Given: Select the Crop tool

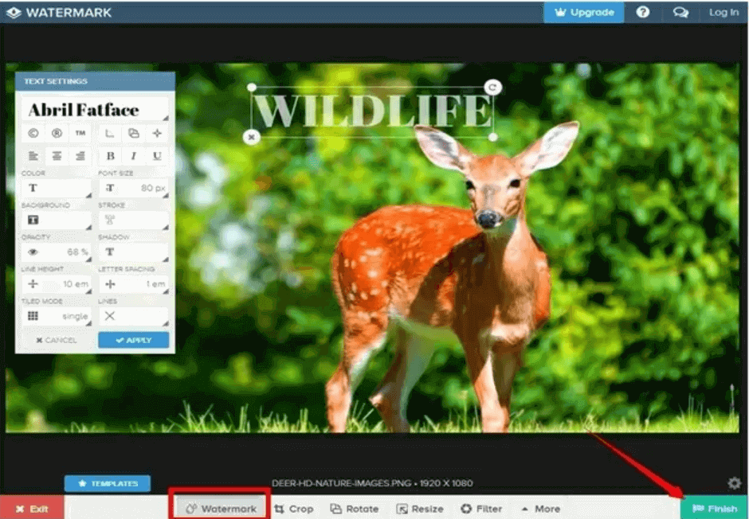Looking at the screenshot, I should click(295, 509).
